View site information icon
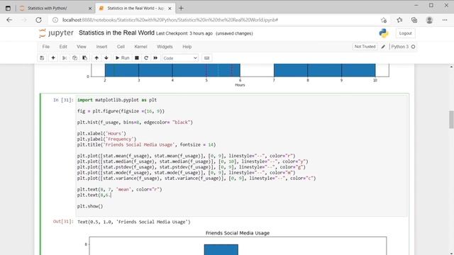 [55, 20]
